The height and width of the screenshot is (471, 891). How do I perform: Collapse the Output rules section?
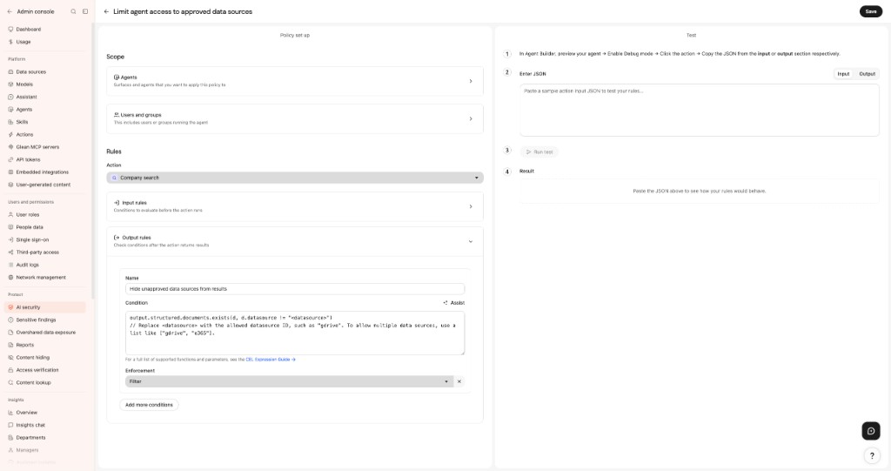coord(295,241)
